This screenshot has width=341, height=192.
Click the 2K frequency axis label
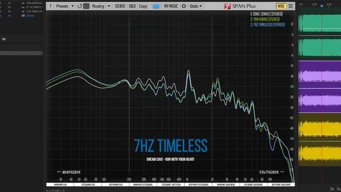tap(212, 179)
